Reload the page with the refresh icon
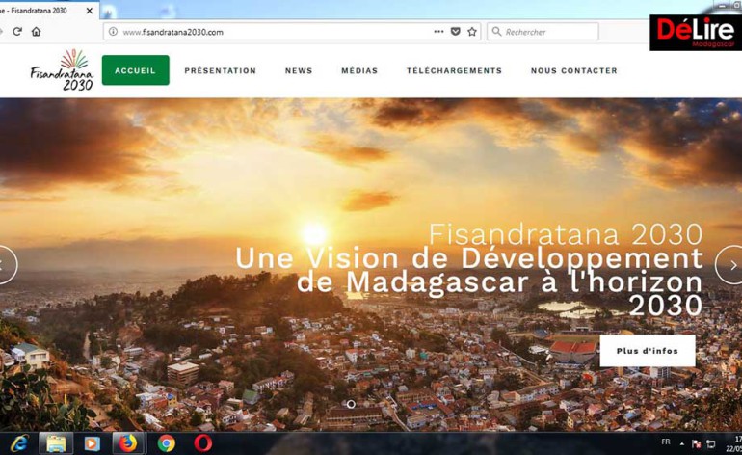This screenshot has height=455, width=742. click(x=17, y=32)
